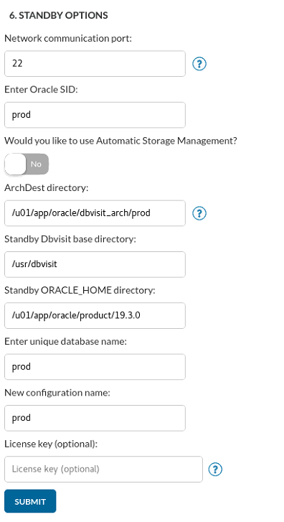284x522 pixels.
Task: View help for License key field
Action: [x=215, y=469]
